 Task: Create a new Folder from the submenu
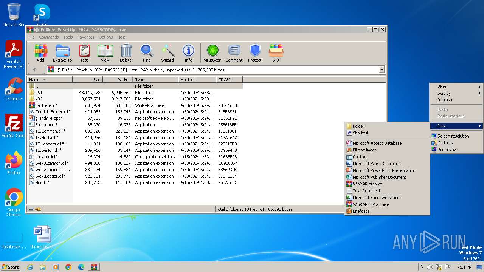tap(387, 126)
